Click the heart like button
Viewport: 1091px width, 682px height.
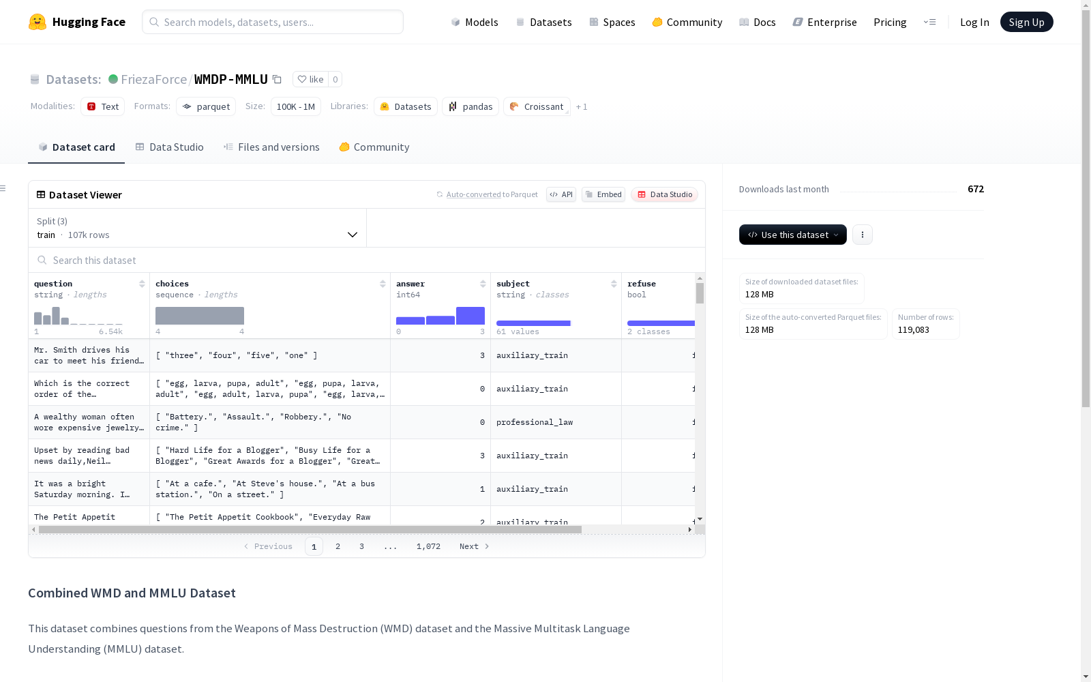310,79
